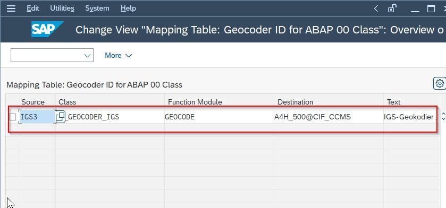Click the GEOCODE function module cell
Screen dimensions: 446x208
pyautogui.click(x=219, y=117)
